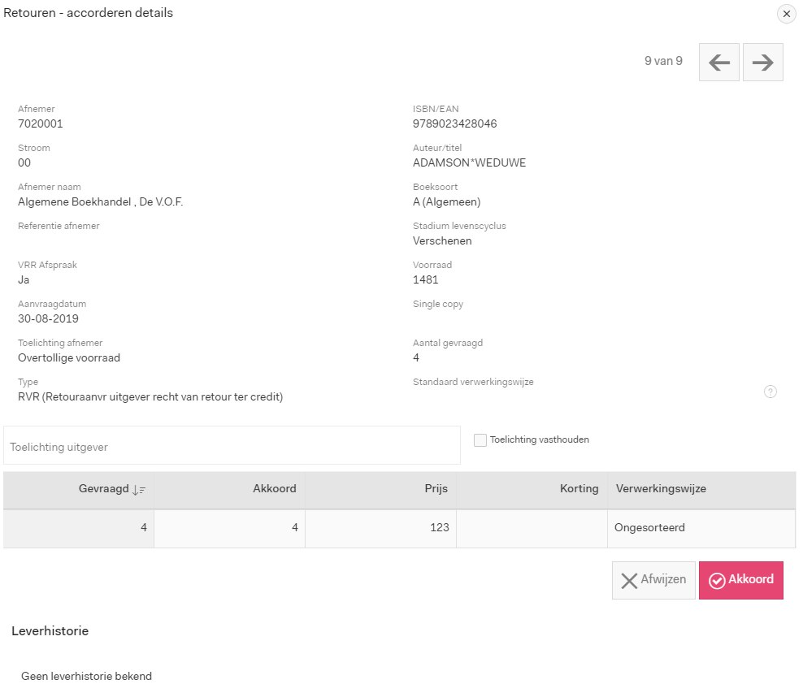The width and height of the screenshot is (803, 697).
Task: Select the ISBN number 9789023428046
Action: tap(455, 123)
